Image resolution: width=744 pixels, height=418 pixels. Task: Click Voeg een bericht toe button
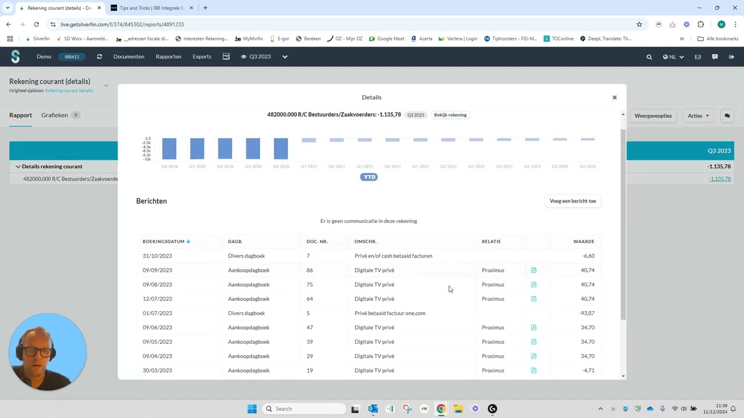[573, 201]
